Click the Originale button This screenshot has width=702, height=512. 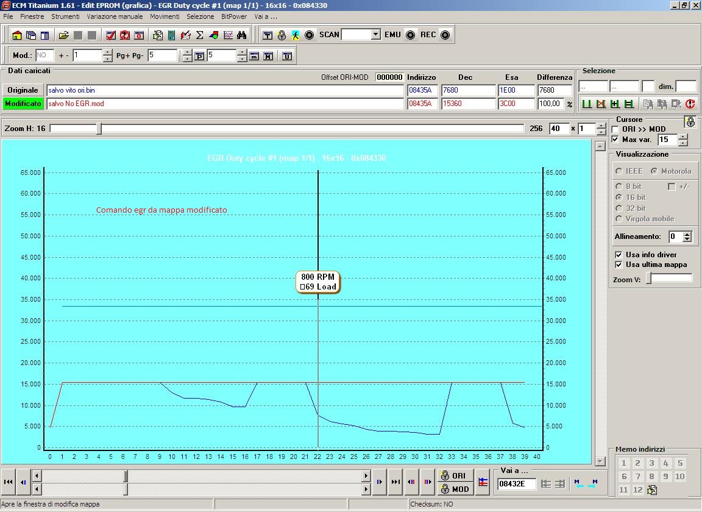pyautogui.click(x=23, y=90)
